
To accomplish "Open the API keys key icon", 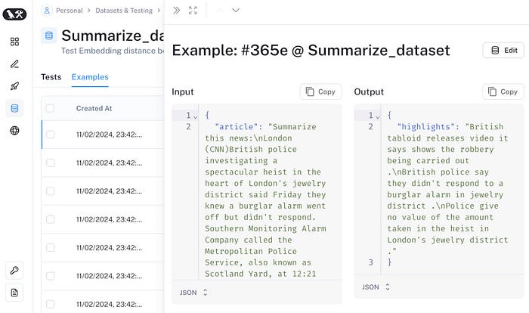I will [14, 271].
